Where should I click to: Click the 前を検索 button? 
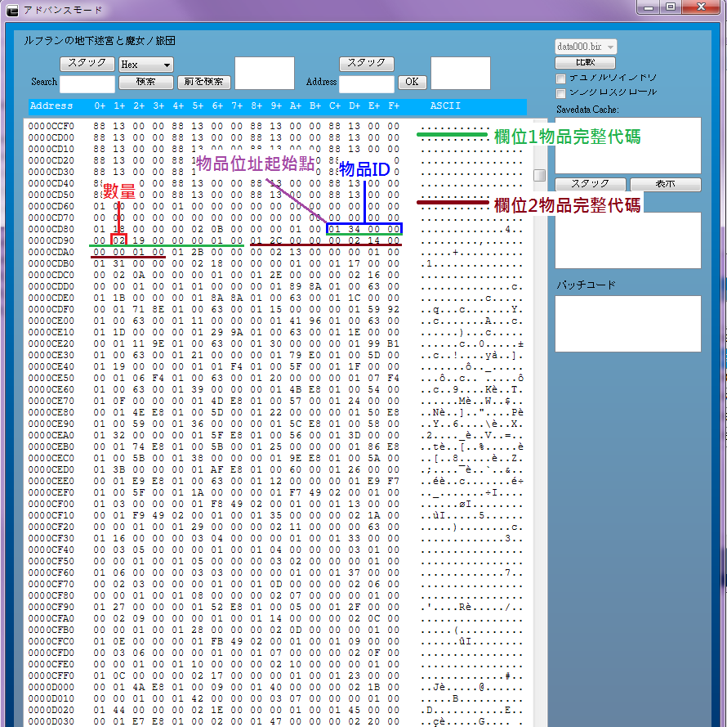[x=204, y=83]
